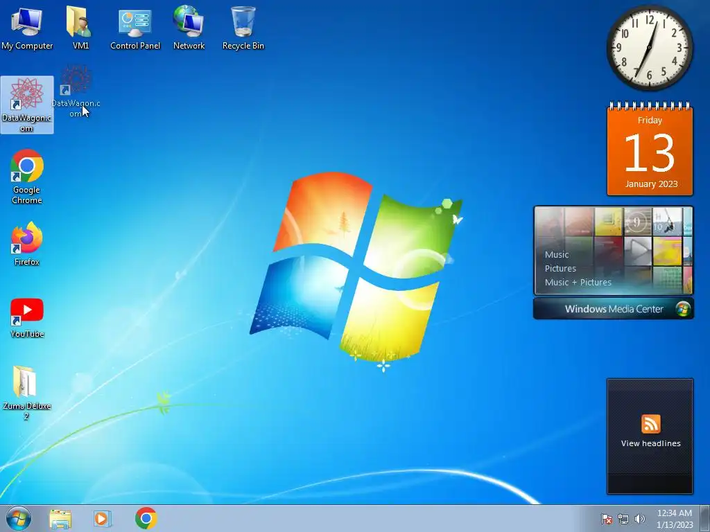Select the Firefox desktop shortcut
The width and height of the screenshot is (710, 532).
click(x=27, y=245)
